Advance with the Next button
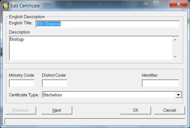190x128 pixels. 57,110
